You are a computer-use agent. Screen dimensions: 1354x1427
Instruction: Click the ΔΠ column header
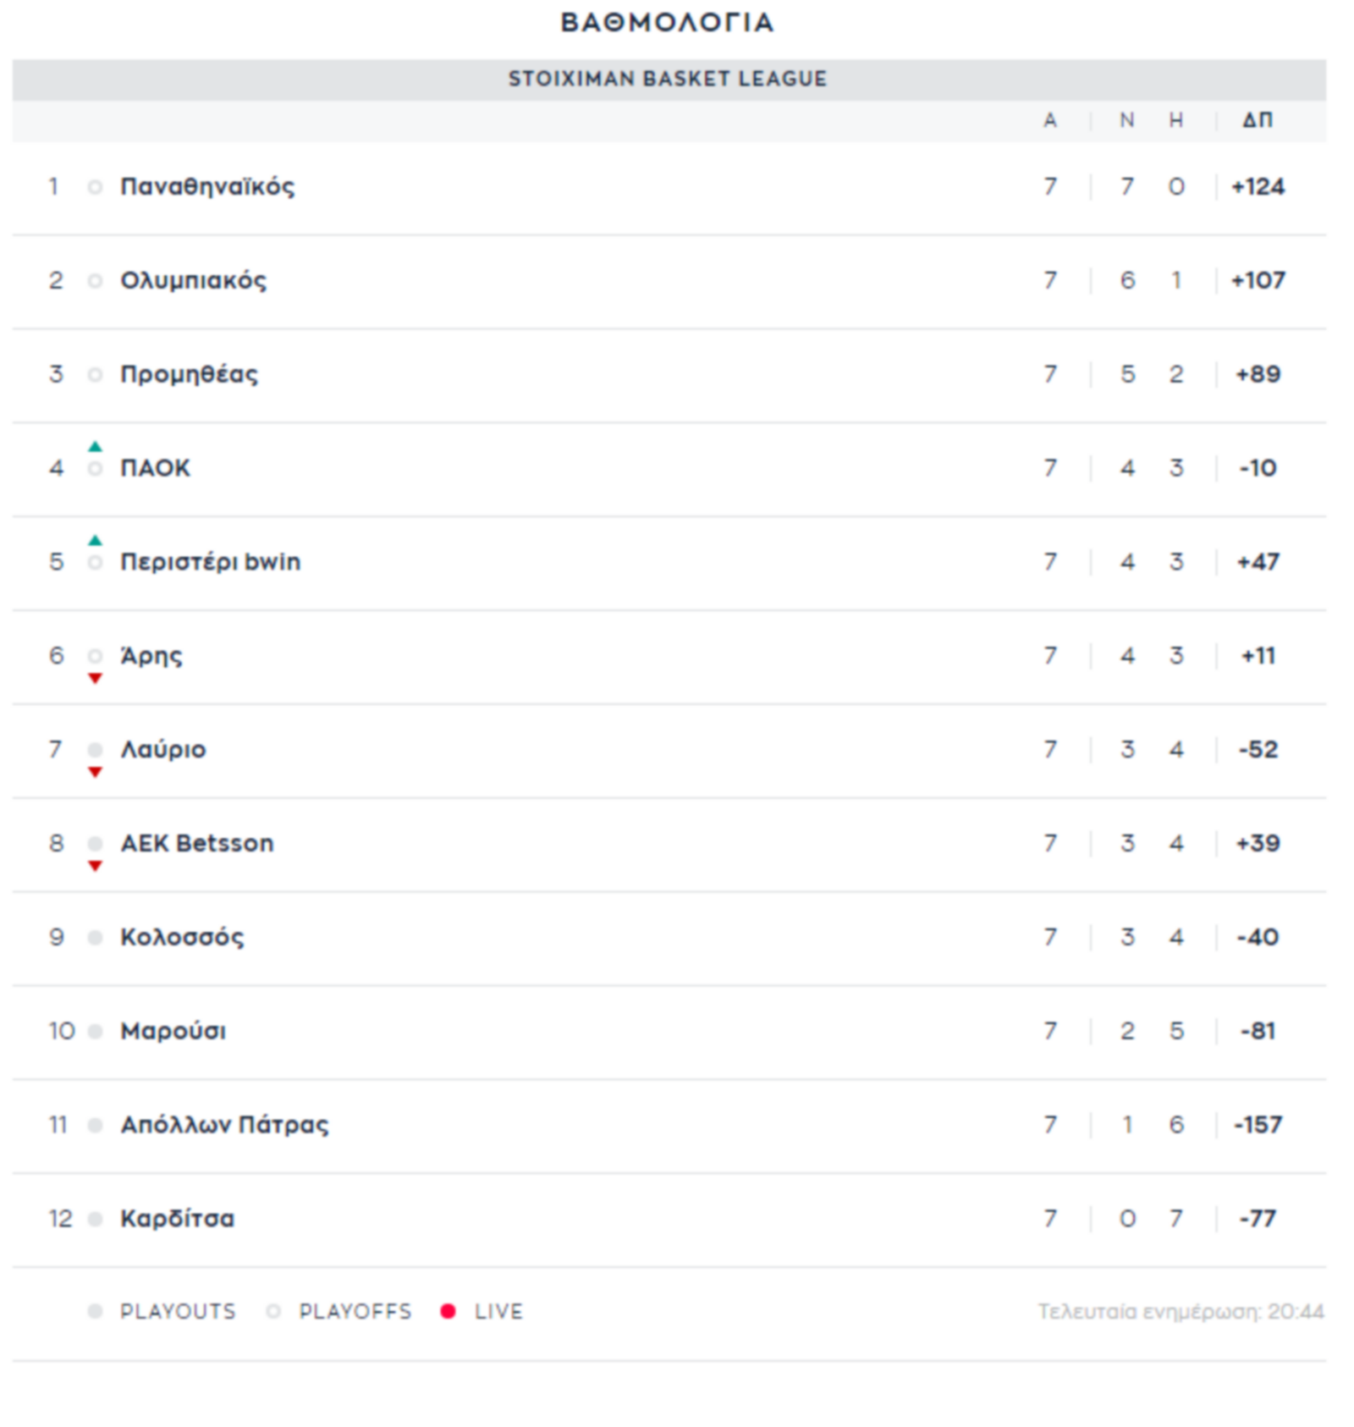click(x=1258, y=120)
